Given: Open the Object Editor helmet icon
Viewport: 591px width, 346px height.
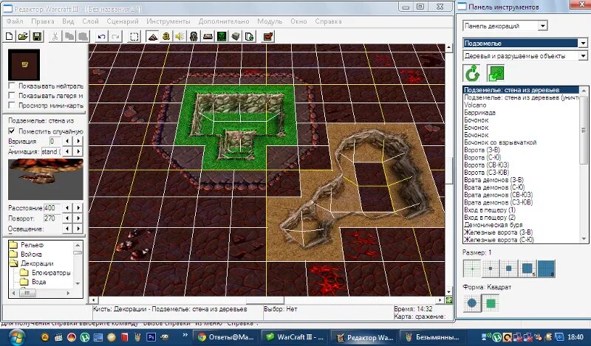Looking at the screenshot, I should pyautogui.click(x=194, y=37).
